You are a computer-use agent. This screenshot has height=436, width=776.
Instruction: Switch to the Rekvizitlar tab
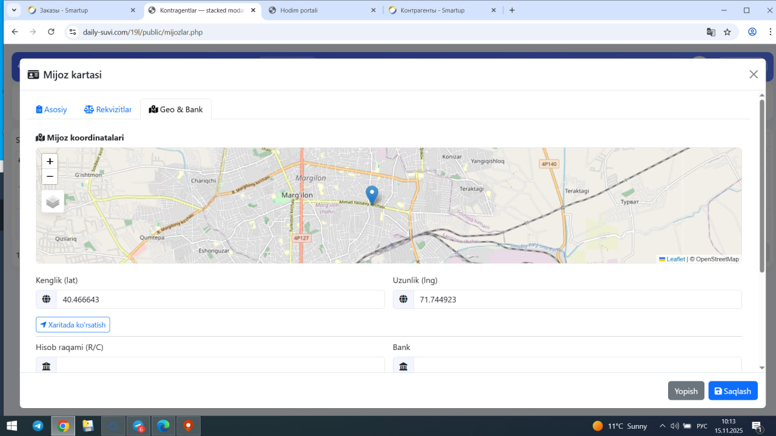[108, 110]
